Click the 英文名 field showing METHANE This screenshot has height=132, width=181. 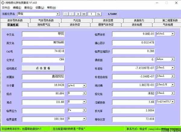pos(43,43)
